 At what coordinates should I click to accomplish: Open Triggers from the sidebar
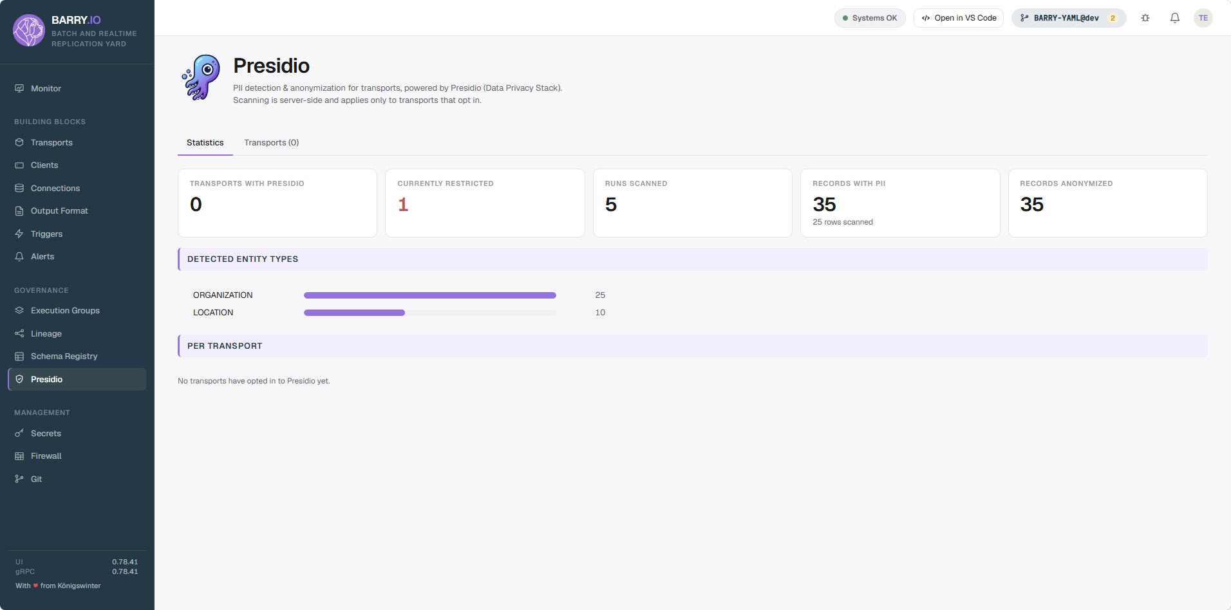tap(77, 234)
